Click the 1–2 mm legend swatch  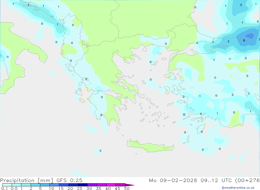(26, 185)
